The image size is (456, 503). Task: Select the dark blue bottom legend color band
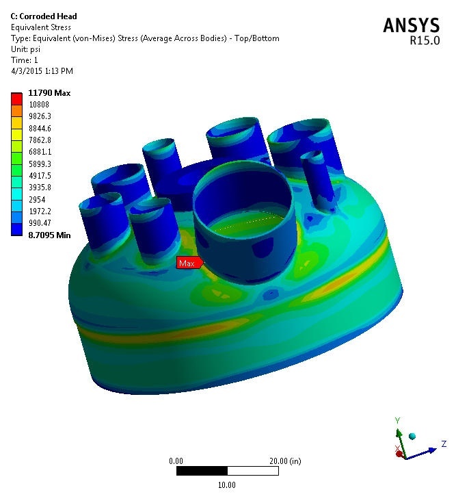16,229
